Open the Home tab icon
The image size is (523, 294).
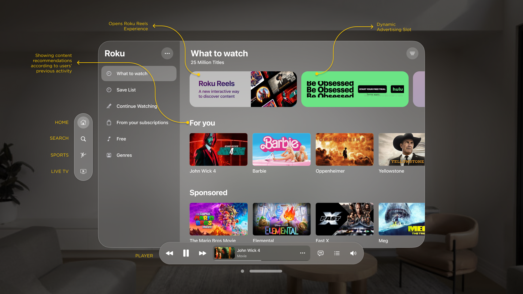click(x=83, y=122)
